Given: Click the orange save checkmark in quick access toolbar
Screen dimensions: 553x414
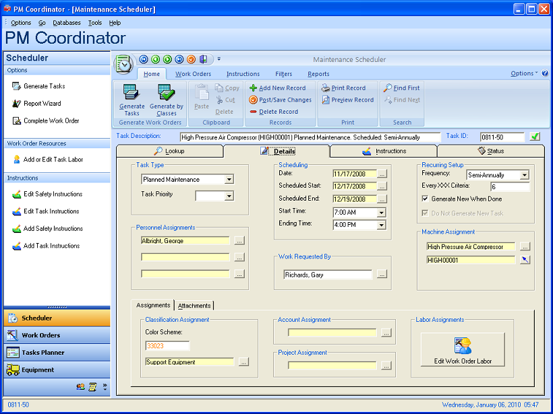Looking at the screenshot, I should (191, 59).
